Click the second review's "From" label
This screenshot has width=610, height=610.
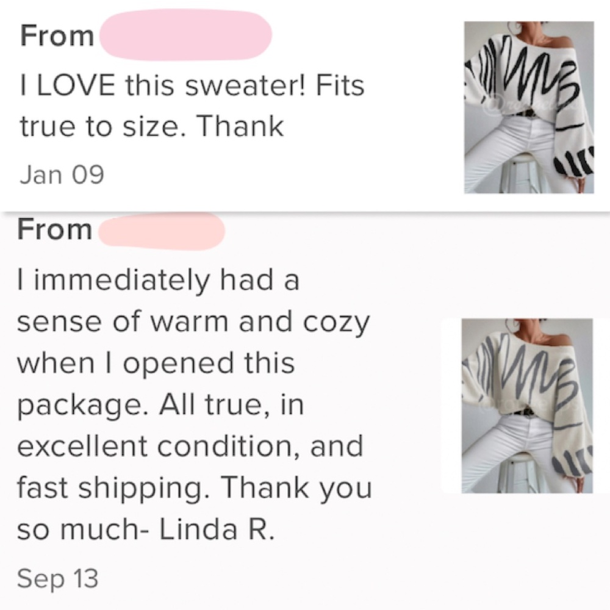(55, 230)
